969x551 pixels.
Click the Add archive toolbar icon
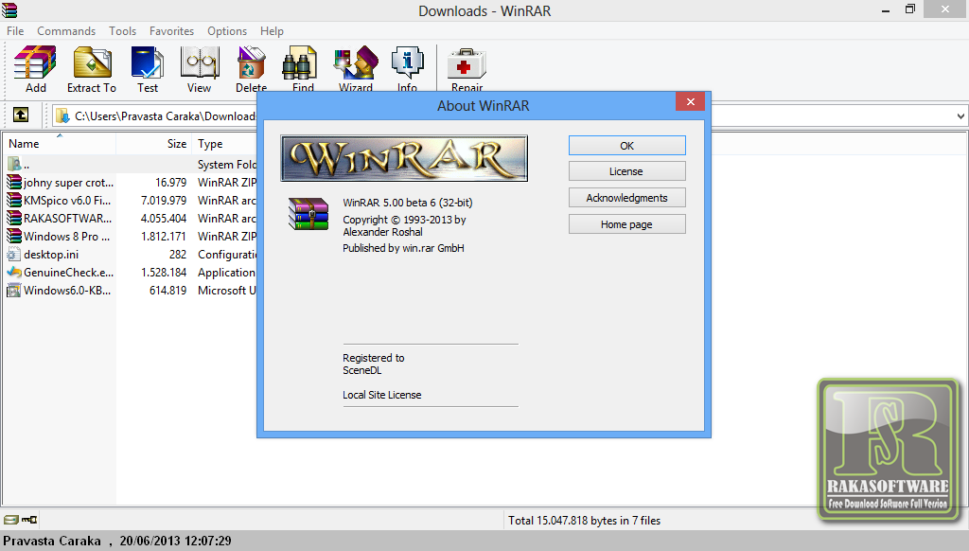pos(35,62)
